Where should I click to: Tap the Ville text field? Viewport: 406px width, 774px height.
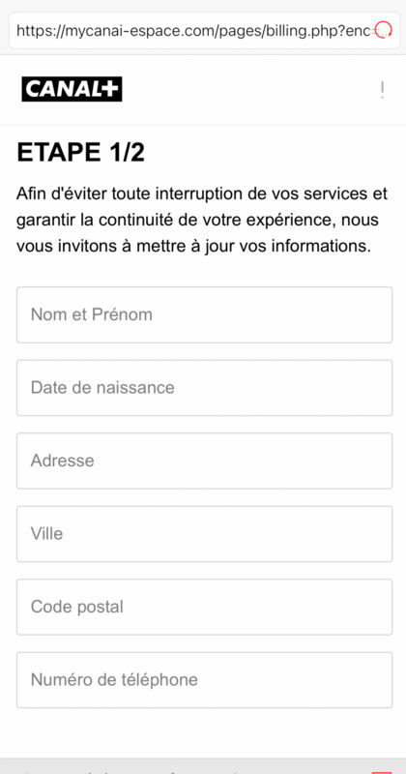point(204,534)
